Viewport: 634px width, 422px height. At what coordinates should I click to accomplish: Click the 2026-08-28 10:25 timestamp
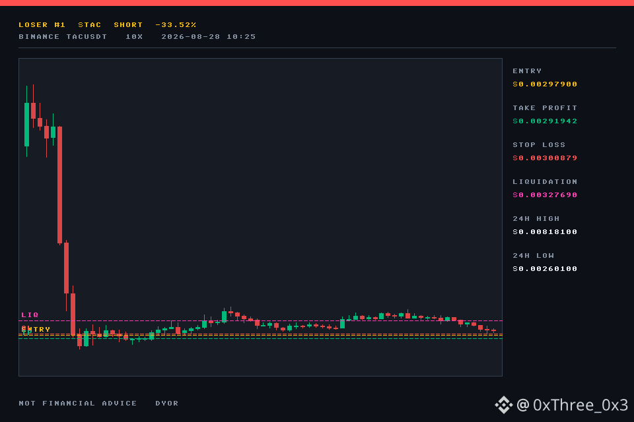point(209,37)
